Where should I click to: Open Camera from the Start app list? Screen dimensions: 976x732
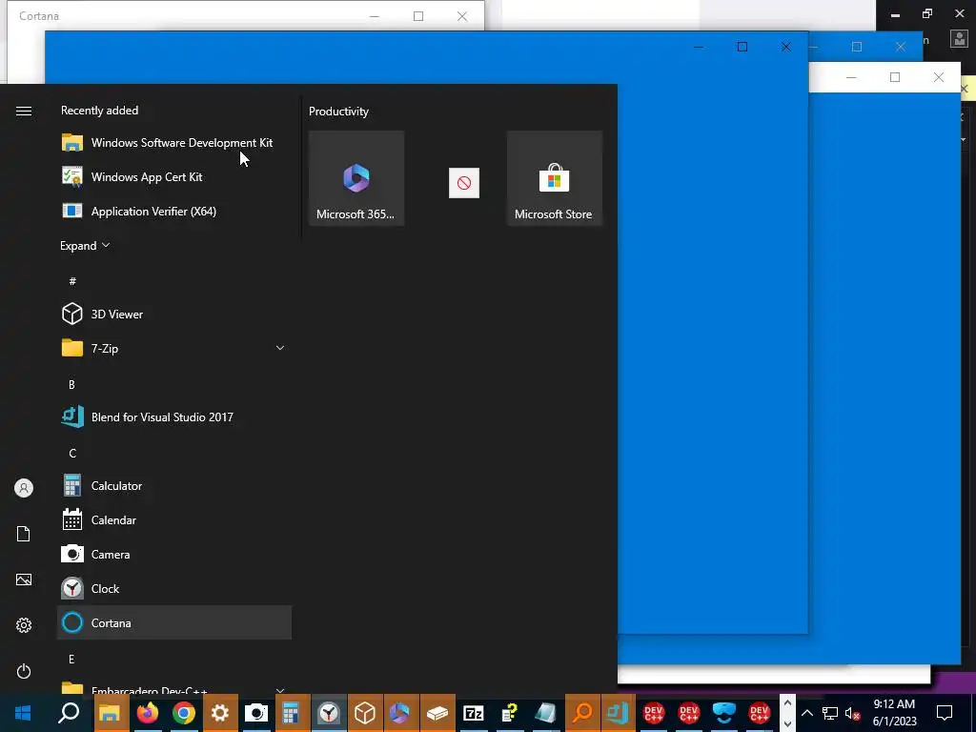[x=174, y=554]
